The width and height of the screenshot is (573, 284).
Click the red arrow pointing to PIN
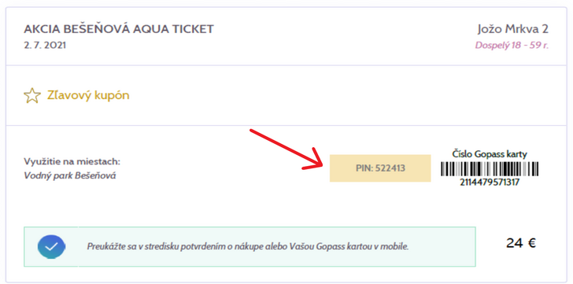(286, 149)
